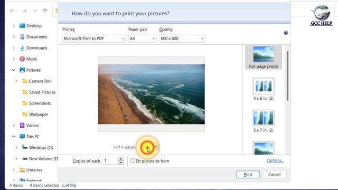Expand the Desktop tree node

[x=14, y=26]
